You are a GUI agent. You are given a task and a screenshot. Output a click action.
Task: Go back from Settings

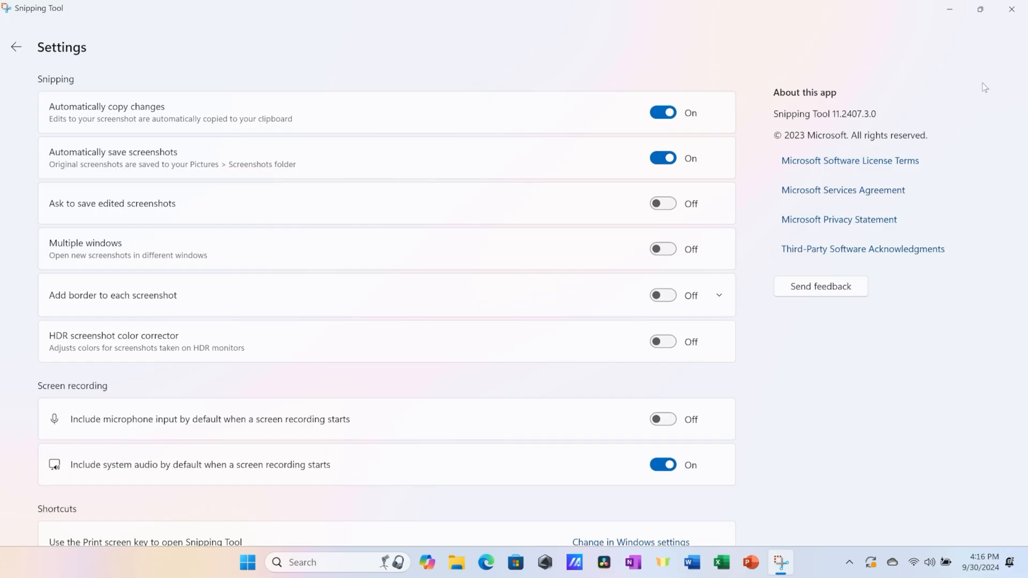pyautogui.click(x=16, y=47)
